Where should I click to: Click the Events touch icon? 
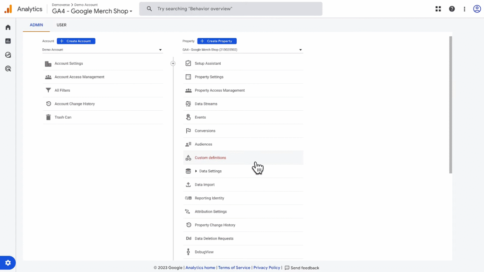click(188, 117)
